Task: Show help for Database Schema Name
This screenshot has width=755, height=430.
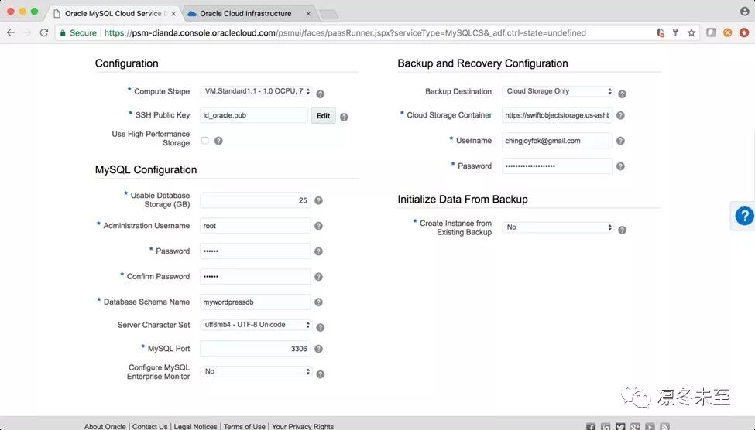Action: click(318, 302)
